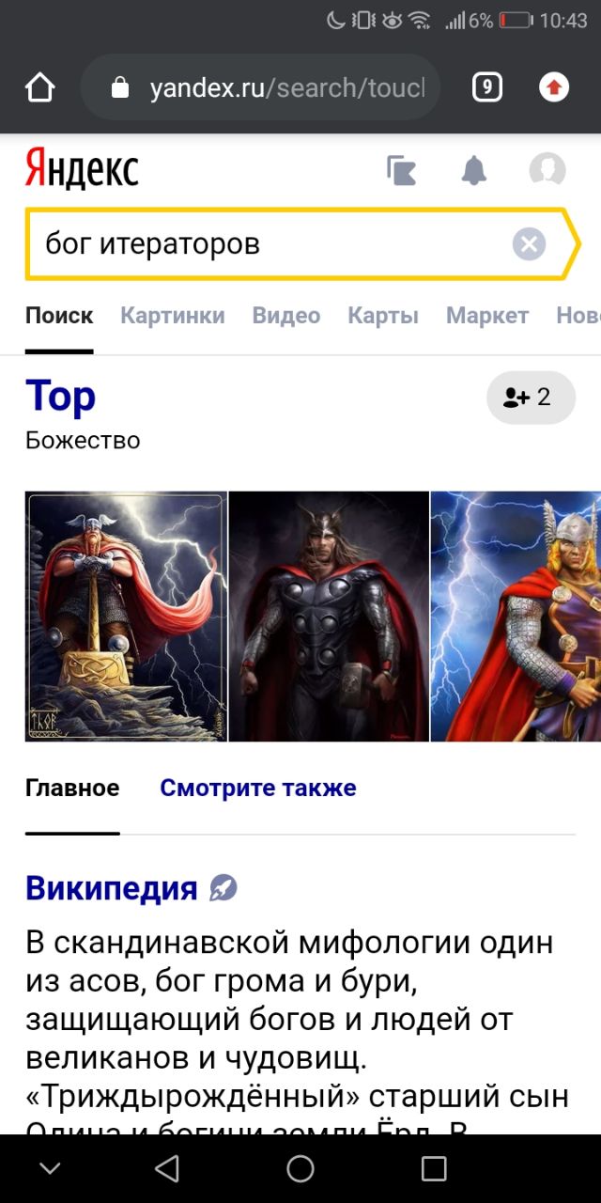Screen dimensions: 601x1203
Task: Clear the search query with X icon
Action: click(529, 244)
